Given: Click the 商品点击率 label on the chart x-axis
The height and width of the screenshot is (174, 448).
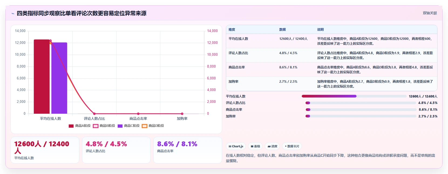Looking at the screenshot, I should pyautogui.click(x=138, y=119).
